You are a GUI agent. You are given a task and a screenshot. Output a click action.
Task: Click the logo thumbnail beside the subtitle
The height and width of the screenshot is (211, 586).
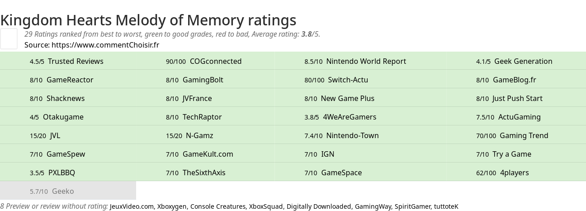coord(9,38)
